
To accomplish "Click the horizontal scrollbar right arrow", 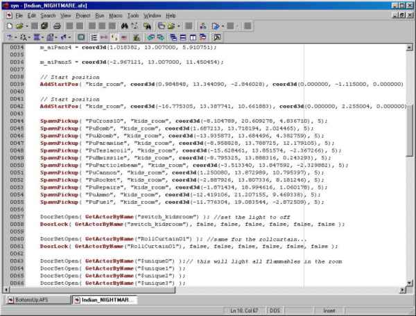I will point(402,290).
